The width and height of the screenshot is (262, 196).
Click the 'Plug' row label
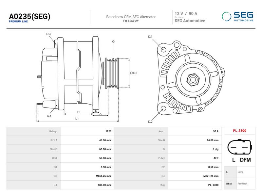click(x=162, y=185)
